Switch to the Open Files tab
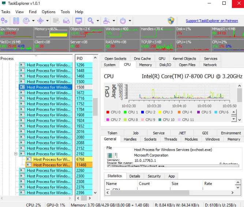Viewport: 244px width, 207px height. [x=187, y=65]
